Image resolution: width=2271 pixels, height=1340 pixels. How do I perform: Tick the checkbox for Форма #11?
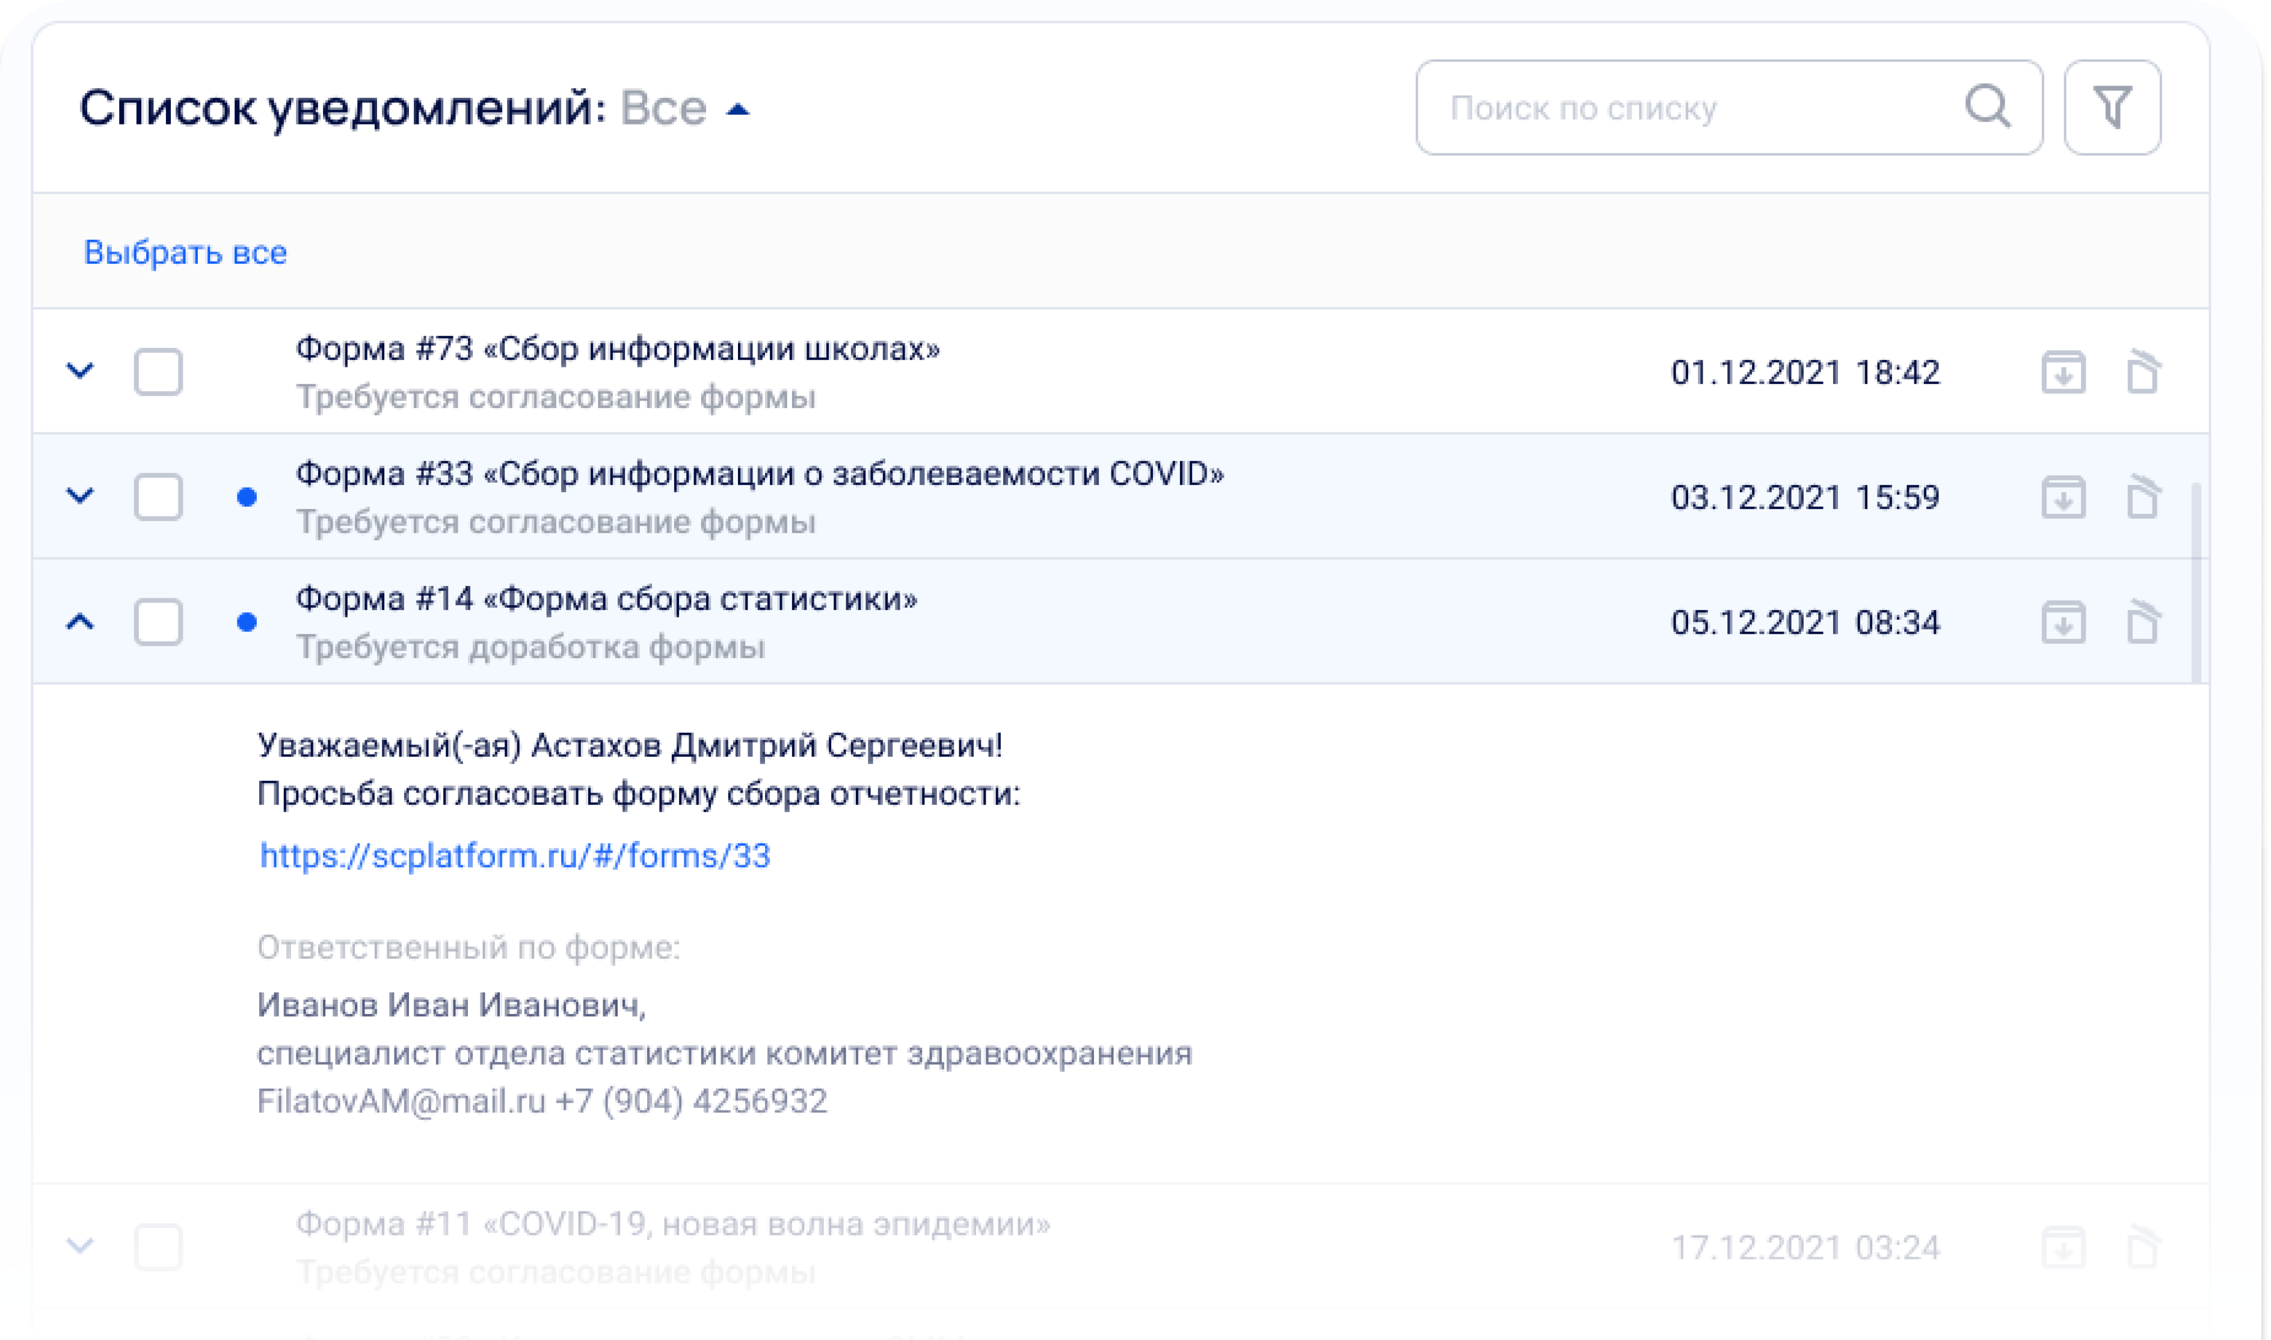coord(158,1247)
